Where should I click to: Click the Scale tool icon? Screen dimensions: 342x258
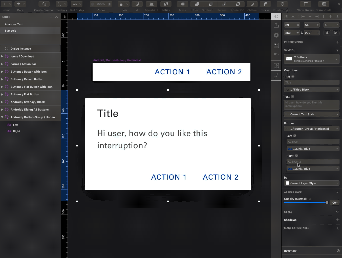265,4
